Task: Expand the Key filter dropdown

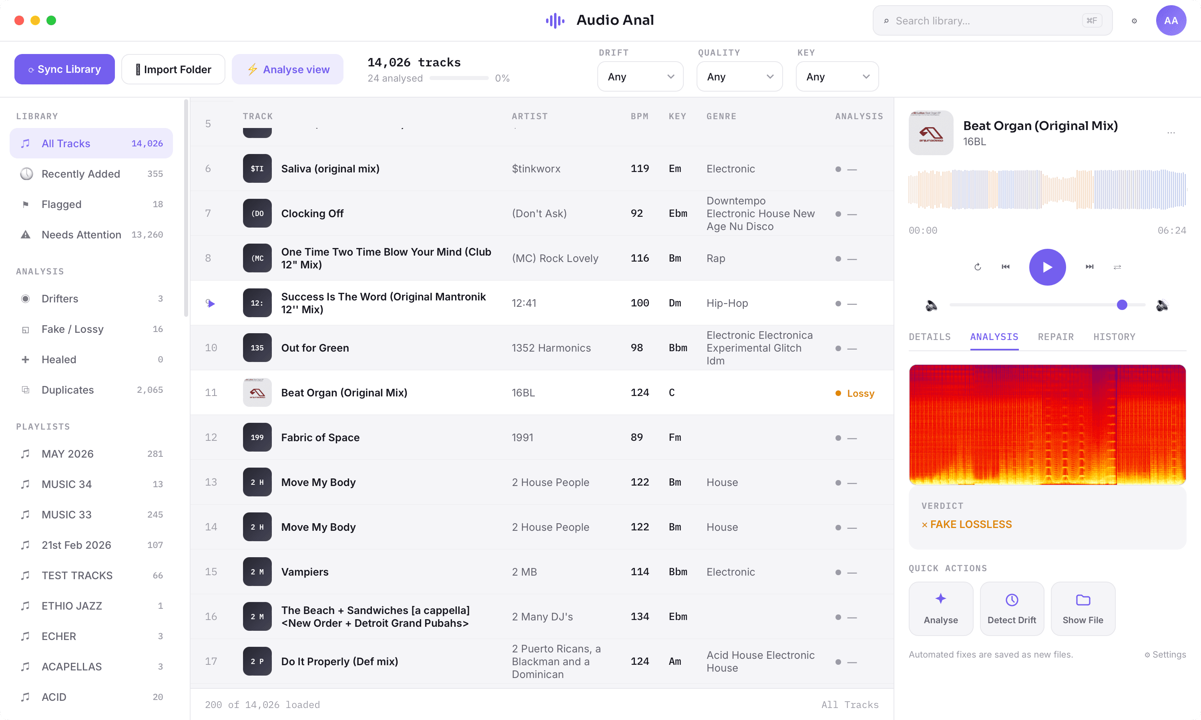Action: point(837,77)
